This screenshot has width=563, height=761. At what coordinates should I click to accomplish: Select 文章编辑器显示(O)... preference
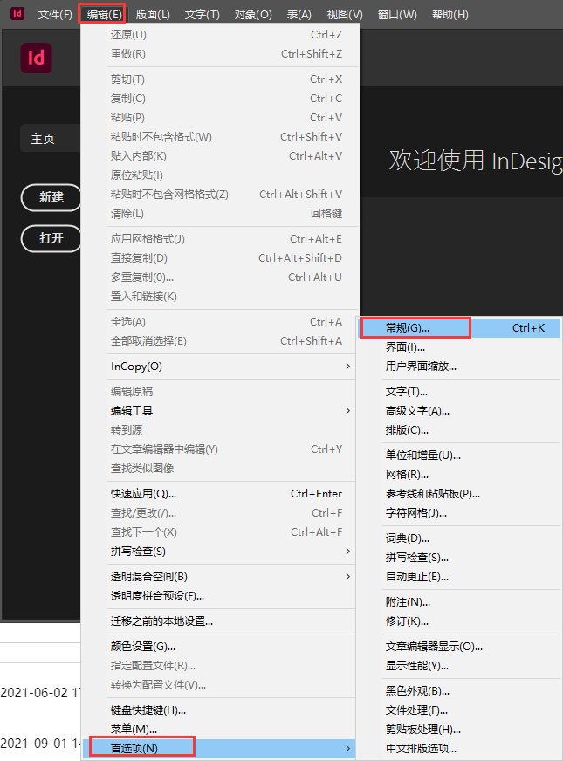pyautogui.click(x=459, y=647)
